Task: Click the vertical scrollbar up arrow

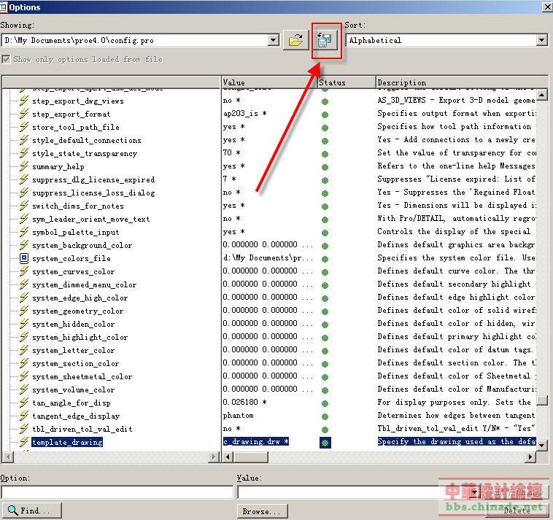Action: coord(542,95)
